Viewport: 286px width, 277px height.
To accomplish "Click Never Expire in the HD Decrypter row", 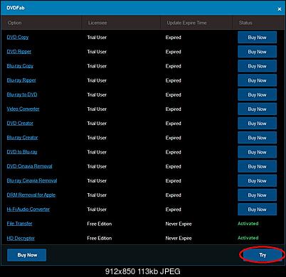I will 179,238.
